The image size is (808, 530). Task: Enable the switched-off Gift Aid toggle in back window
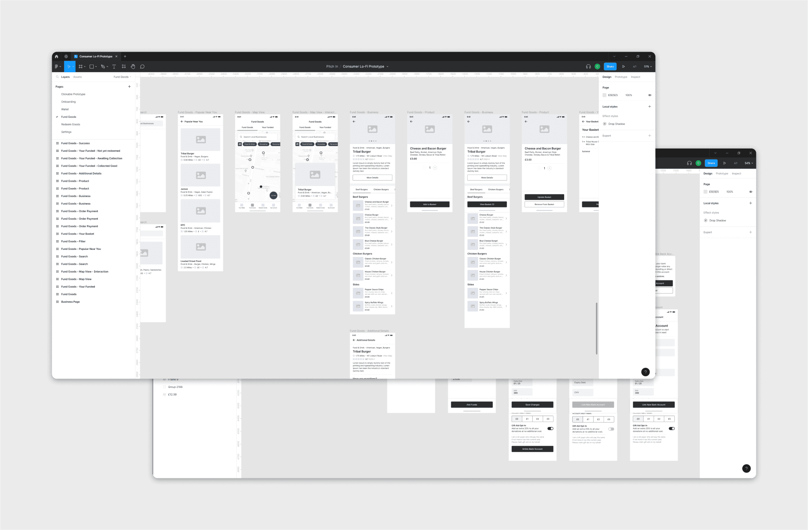tap(611, 429)
